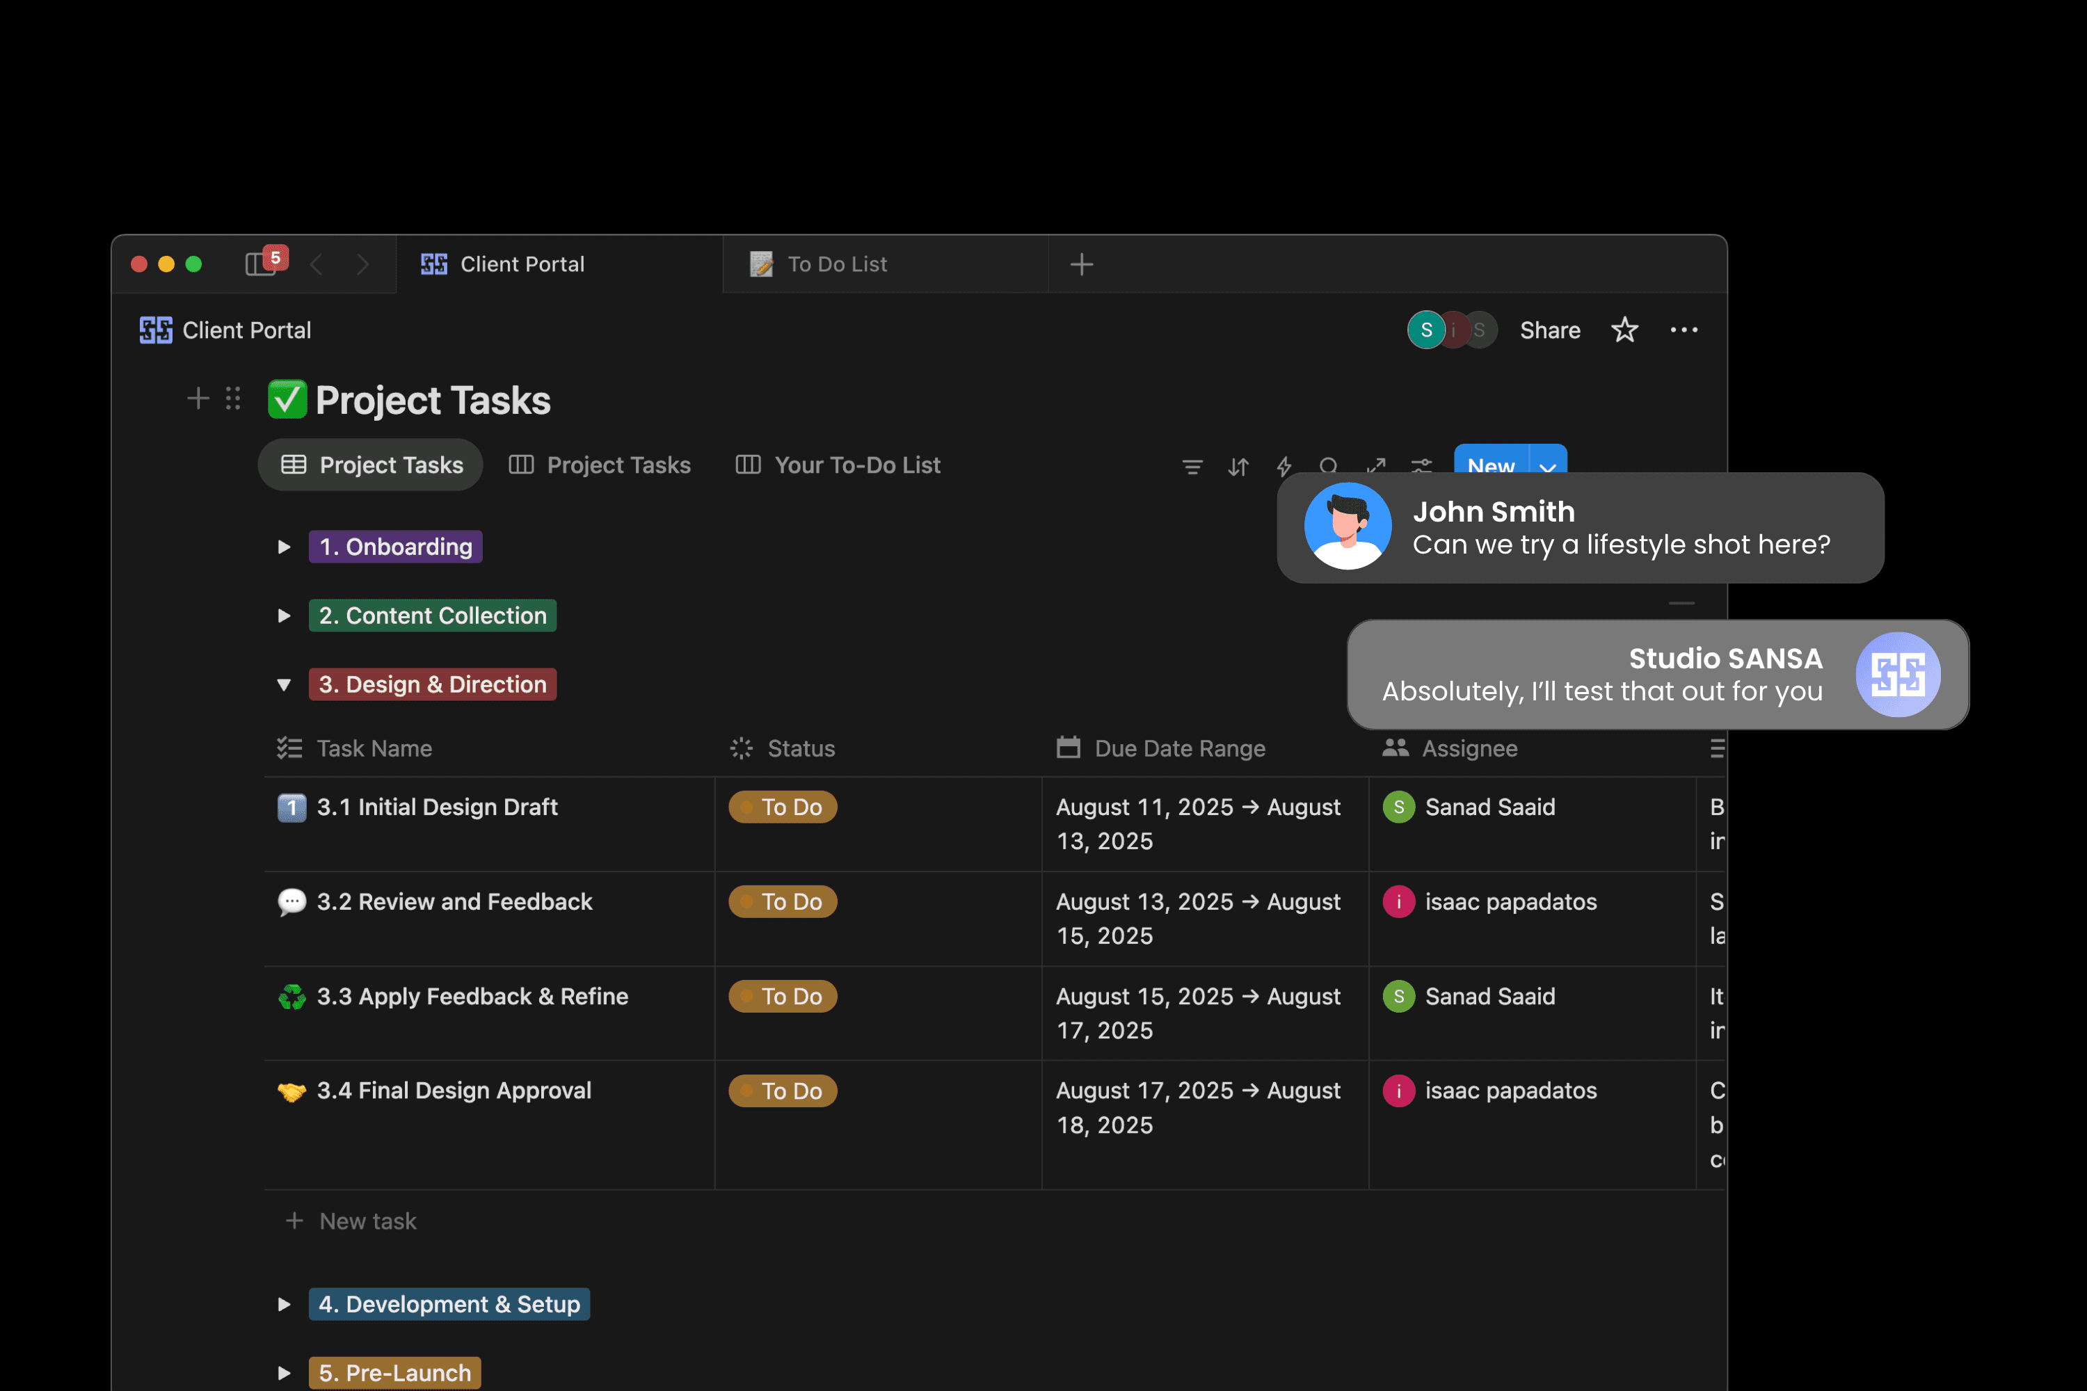Open the three-dot page options menu

[1684, 330]
